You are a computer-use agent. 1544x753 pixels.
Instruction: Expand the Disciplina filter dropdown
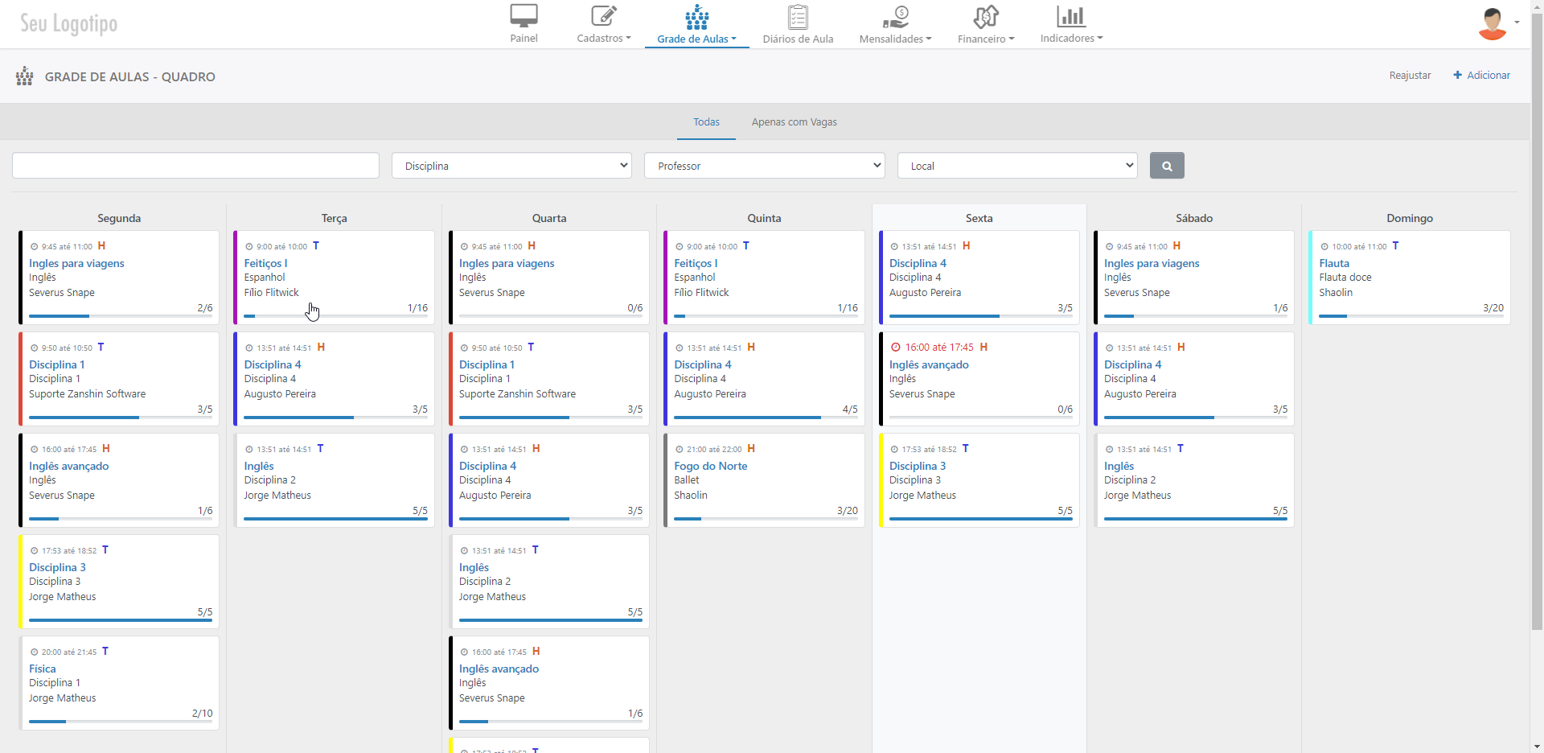pos(511,166)
